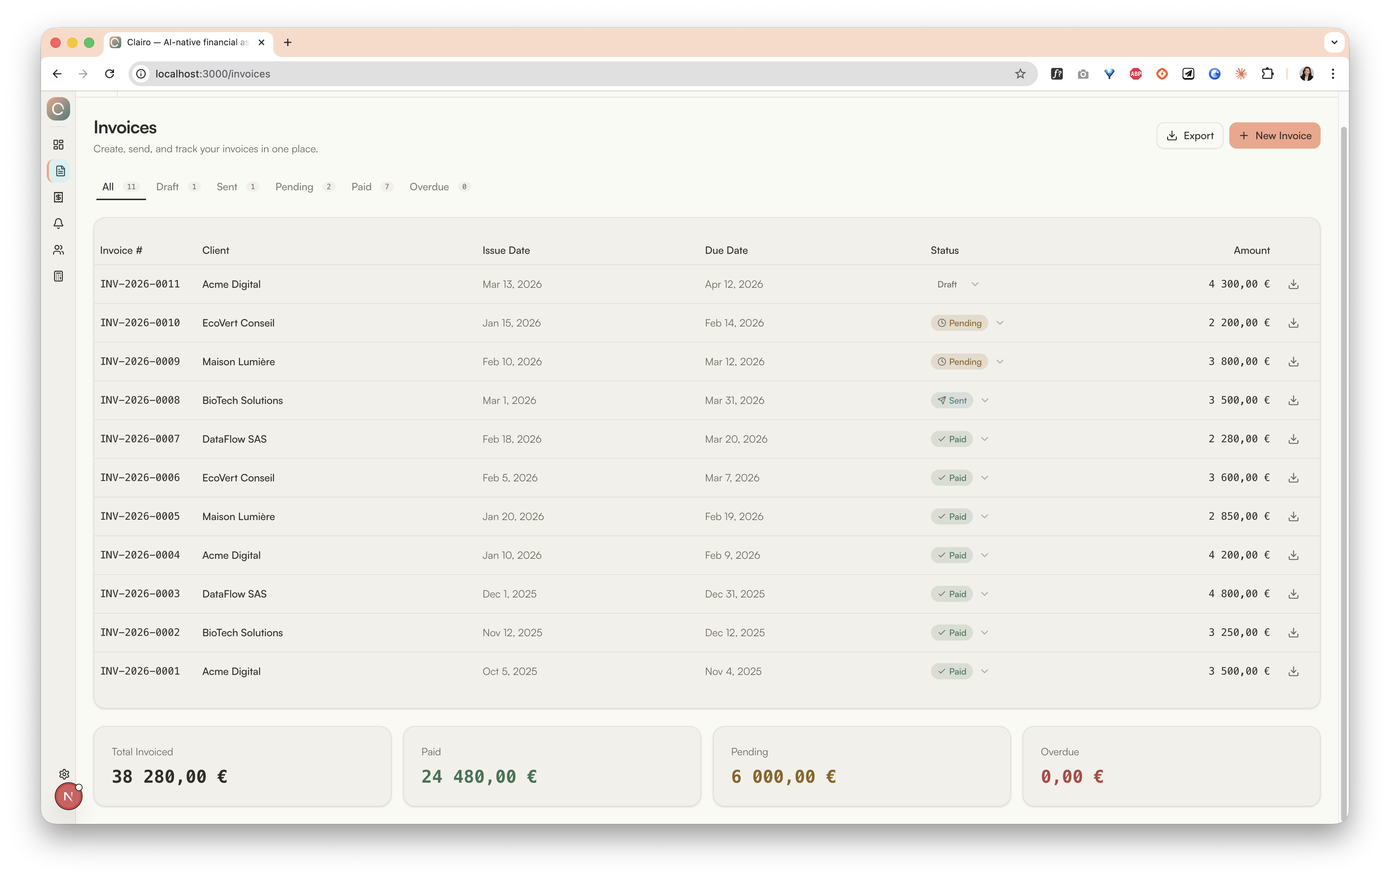Screen dimensions: 1390x878
Task: Click the Amount column header
Action: [1252, 250]
